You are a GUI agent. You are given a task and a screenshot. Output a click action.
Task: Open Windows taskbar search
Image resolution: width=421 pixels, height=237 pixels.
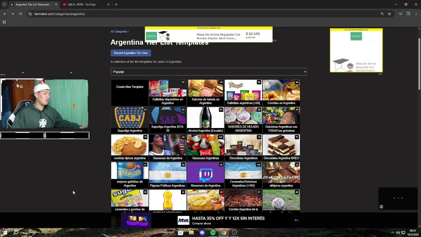point(16,233)
